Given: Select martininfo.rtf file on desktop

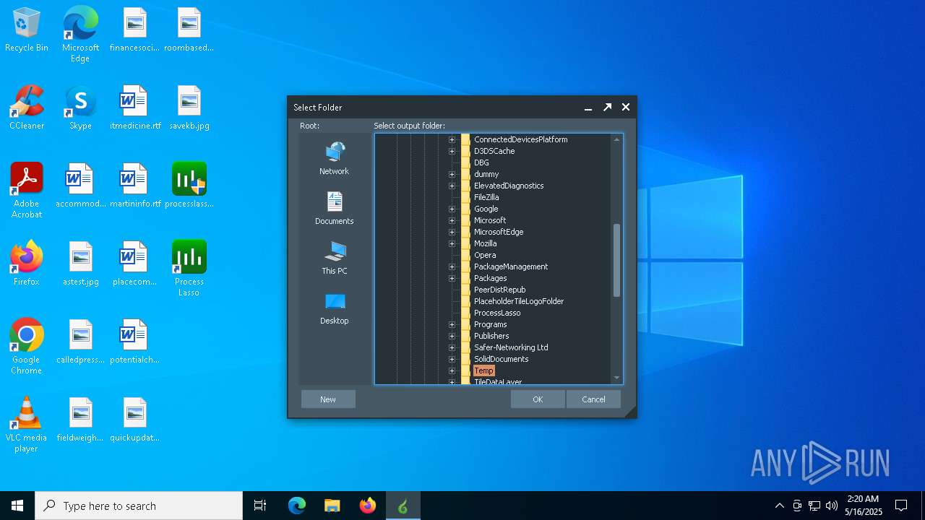Looking at the screenshot, I should point(135,186).
